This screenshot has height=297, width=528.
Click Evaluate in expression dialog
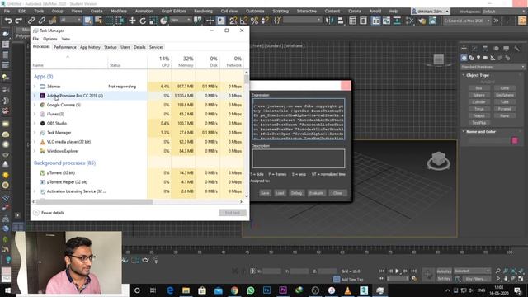tap(316, 193)
